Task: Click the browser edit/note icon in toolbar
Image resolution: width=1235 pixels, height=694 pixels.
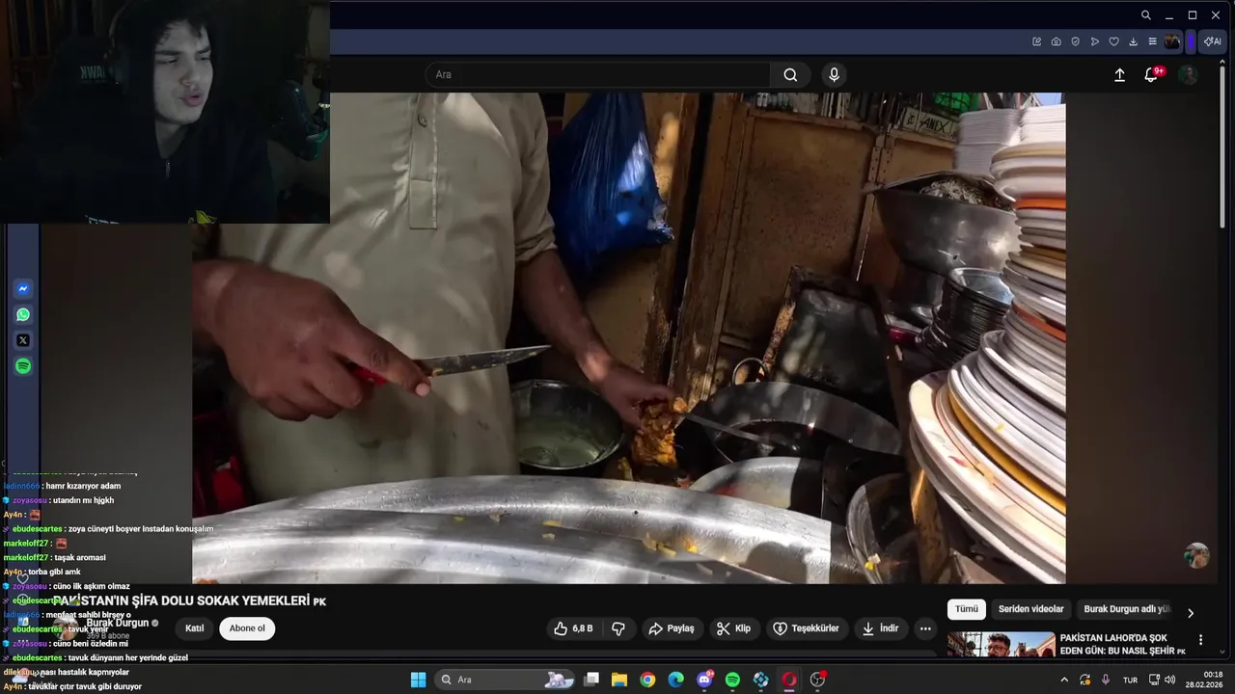Action: pos(1036,41)
